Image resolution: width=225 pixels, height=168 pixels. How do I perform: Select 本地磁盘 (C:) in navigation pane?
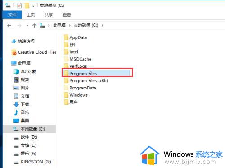point(29,129)
